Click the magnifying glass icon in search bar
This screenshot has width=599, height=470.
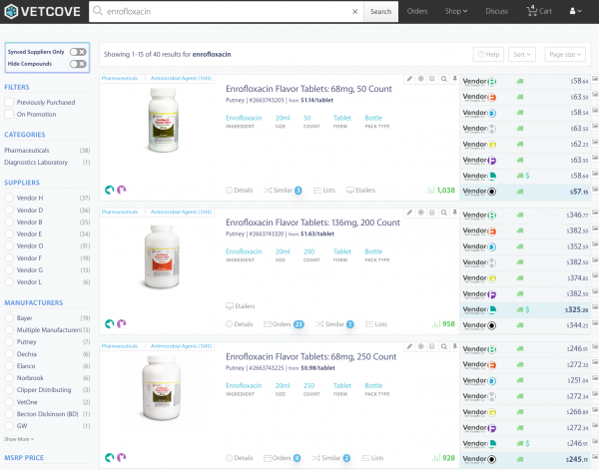pyautogui.click(x=100, y=12)
